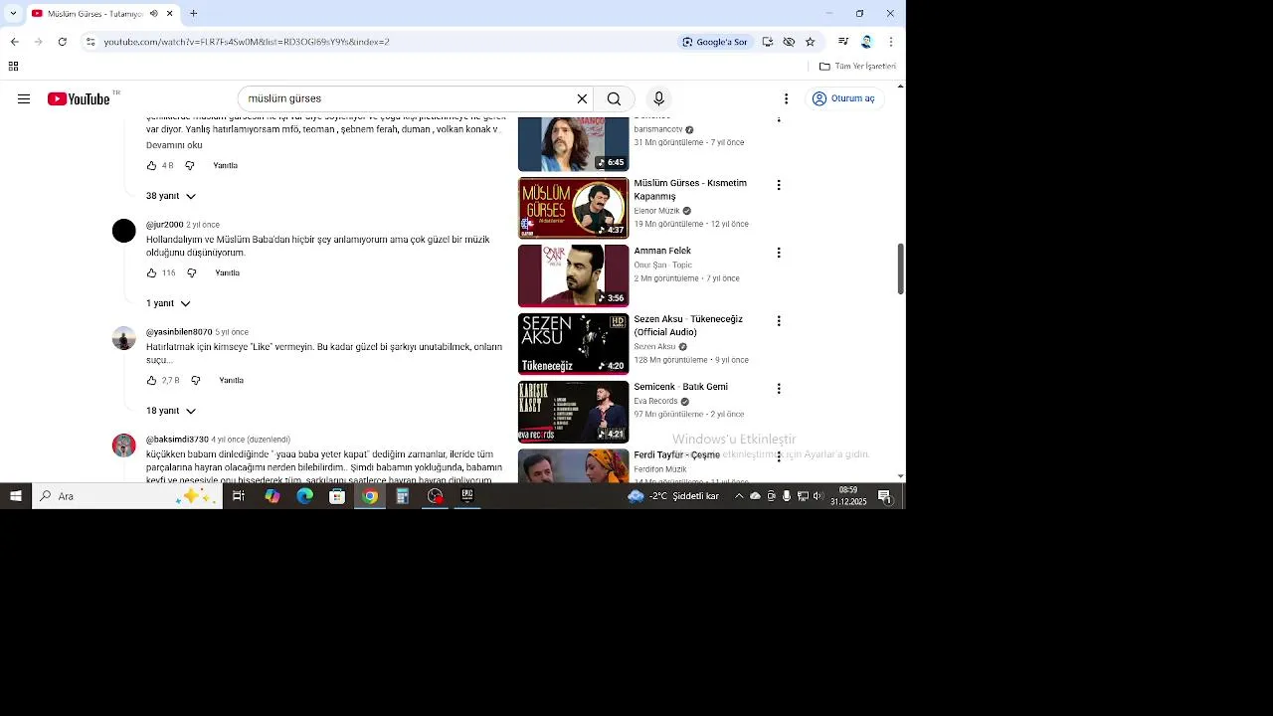The height and width of the screenshot is (716, 1273).
Task: Open the apps grid in bookmarks bar
Action: click(13, 67)
